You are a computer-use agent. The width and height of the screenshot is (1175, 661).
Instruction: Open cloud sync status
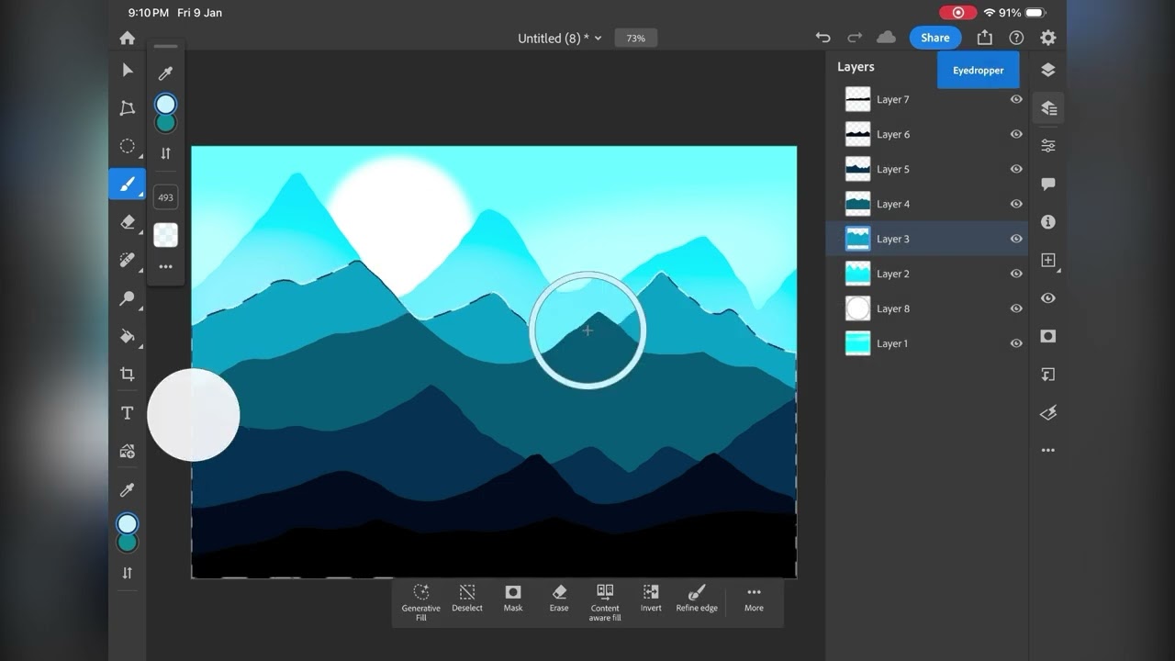coord(886,38)
